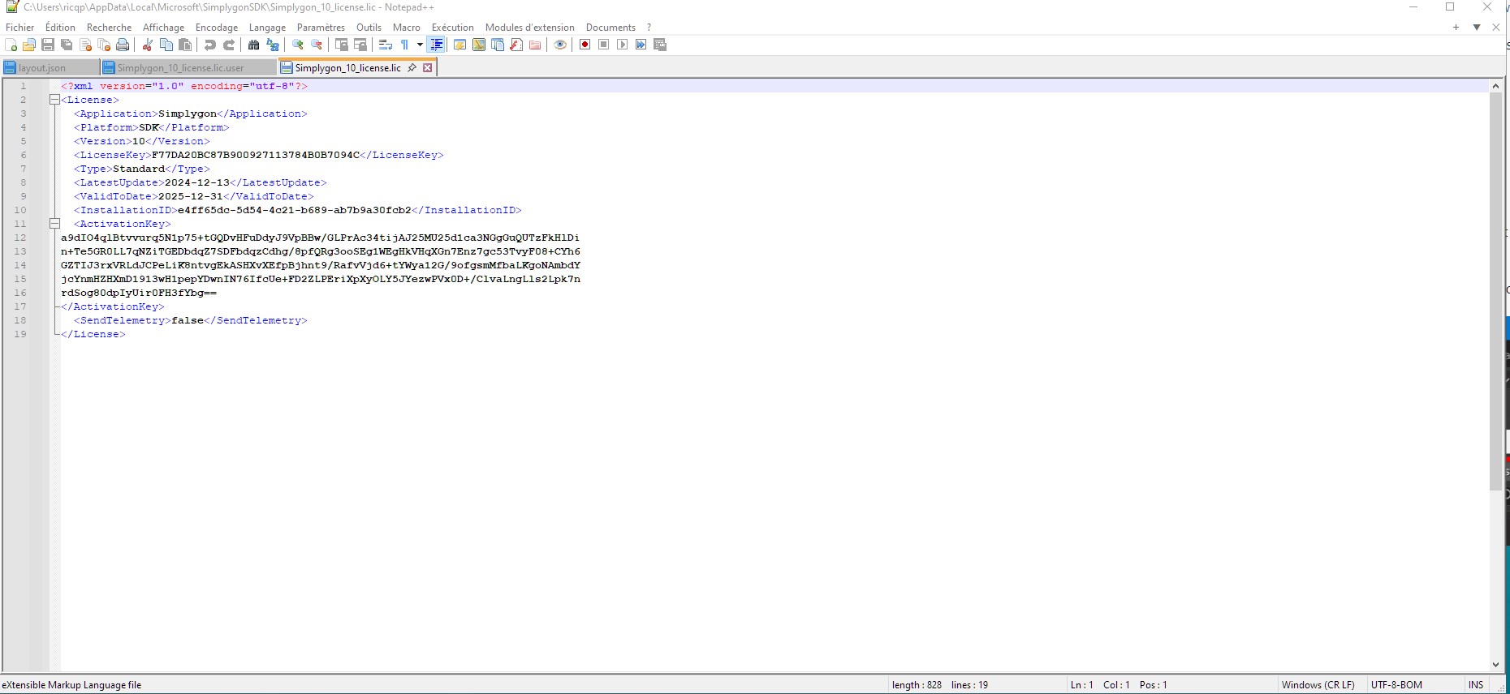This screenshot has width=1510, height=694.
Task: Open the Modules d'extension menu
Action: pos(530,28)
